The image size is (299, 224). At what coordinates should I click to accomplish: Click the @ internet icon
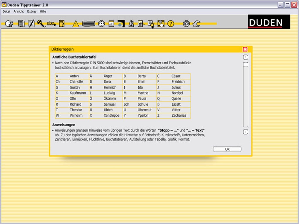click(x=186, y=24)
